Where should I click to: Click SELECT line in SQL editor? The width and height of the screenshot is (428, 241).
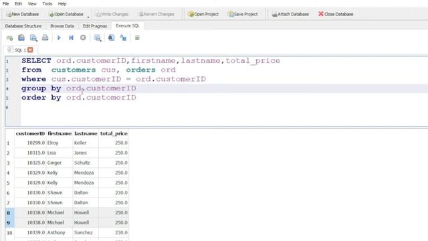tap(150, 61)
